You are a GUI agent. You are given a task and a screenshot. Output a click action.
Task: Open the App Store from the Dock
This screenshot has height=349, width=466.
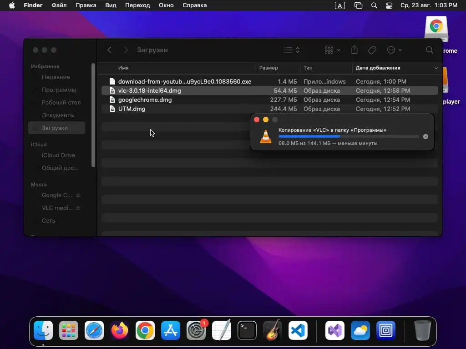click(x=171, y=330)
